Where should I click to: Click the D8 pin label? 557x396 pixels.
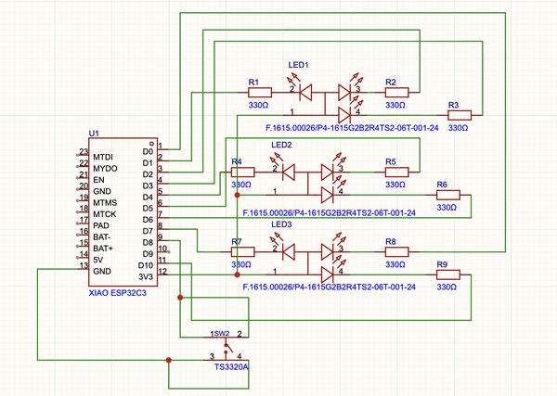coord(148,243)
